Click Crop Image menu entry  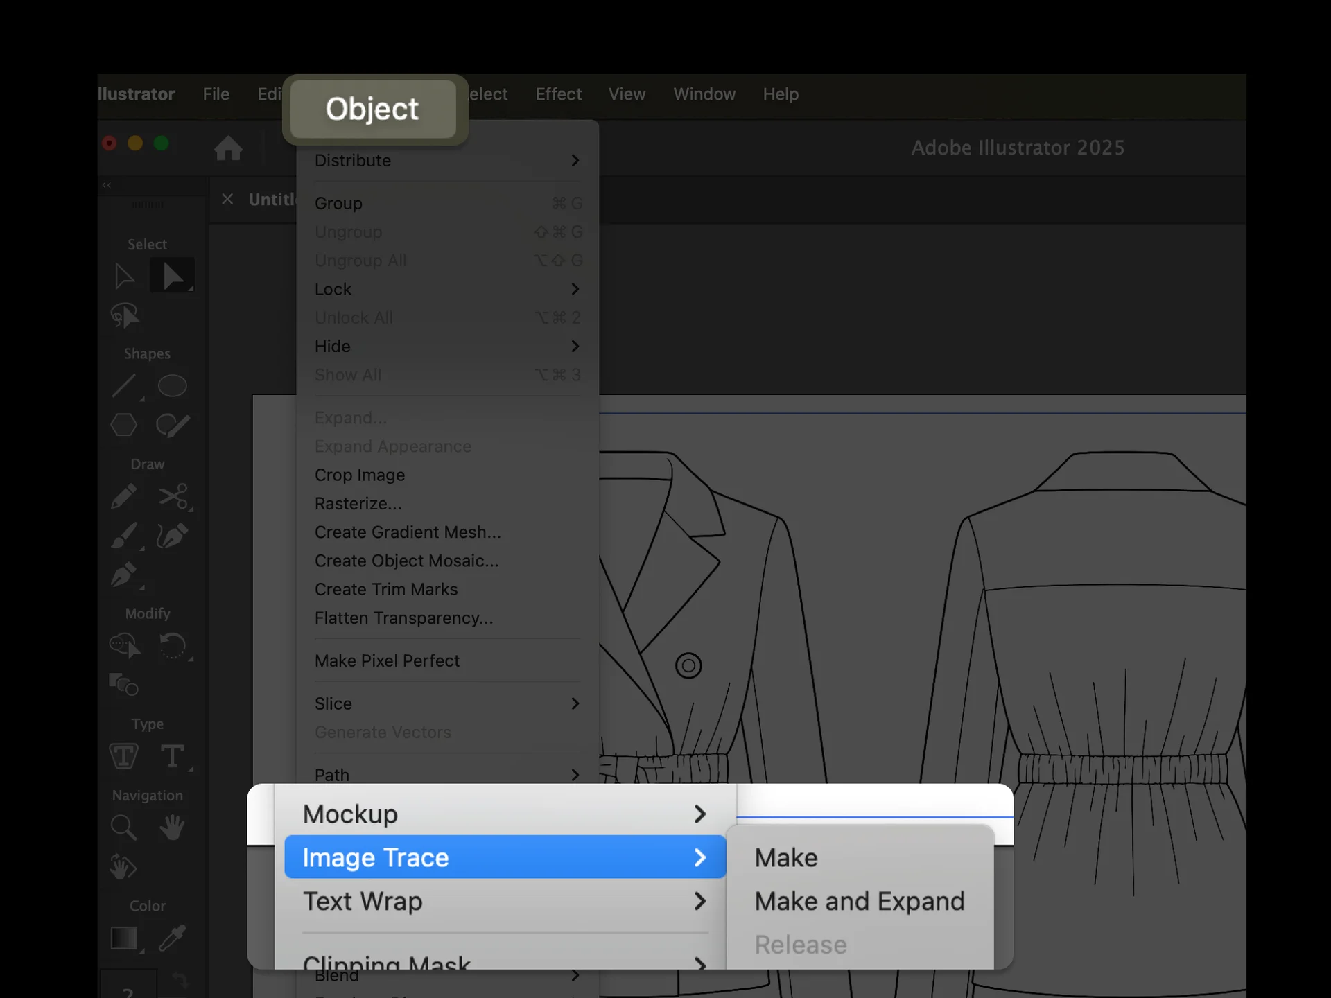click(x=359, y=475)
